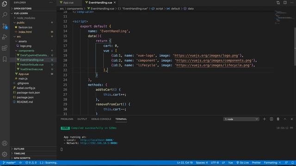The width and height of the screenshot is (296, 166).
Task: Open logo.png in the file tree
Action: pyautogui.click(x=26, y=46)
